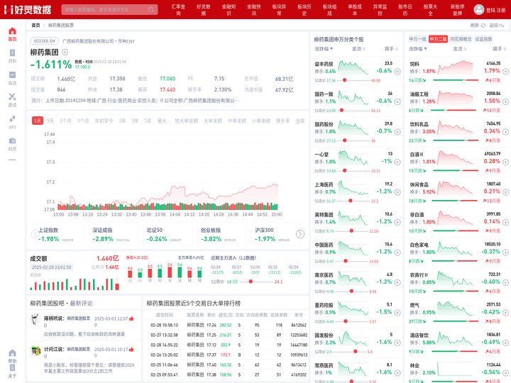The width and height of the screenshot is (511, 383).
Task: Open the 创业板指 index card
Action: 220,234
